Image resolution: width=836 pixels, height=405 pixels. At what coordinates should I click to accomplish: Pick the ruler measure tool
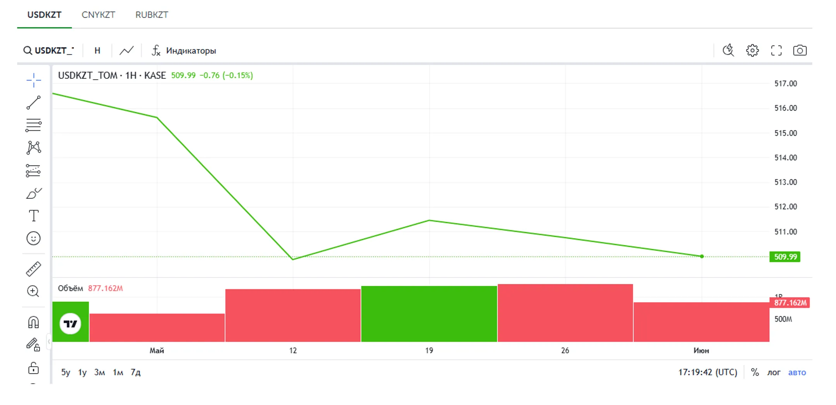click(x=34, y=269)
